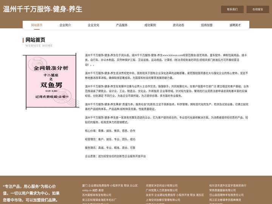Open footer link 苏州莫郁来珠宝有限公司
Screen dimensions: 272x204
coord(97,195)
